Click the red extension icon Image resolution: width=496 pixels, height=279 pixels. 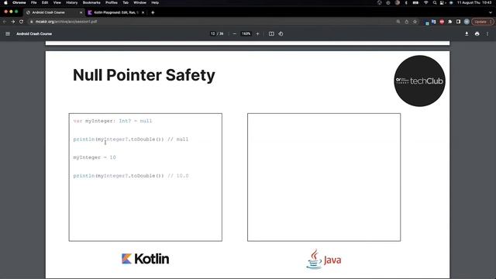pos(442,22)
